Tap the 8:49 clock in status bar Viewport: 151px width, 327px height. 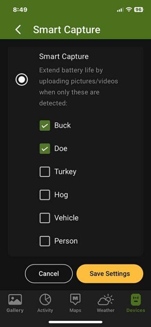tap(20, 9)
